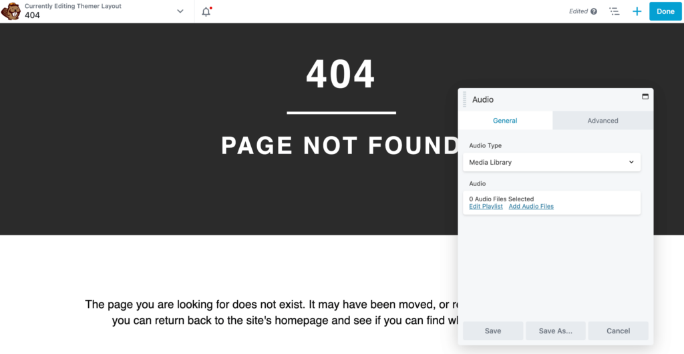Open the Audio Type Media Library dropdown
The width and height of the screenshot is (684, 354).
(x=551, y=162)
